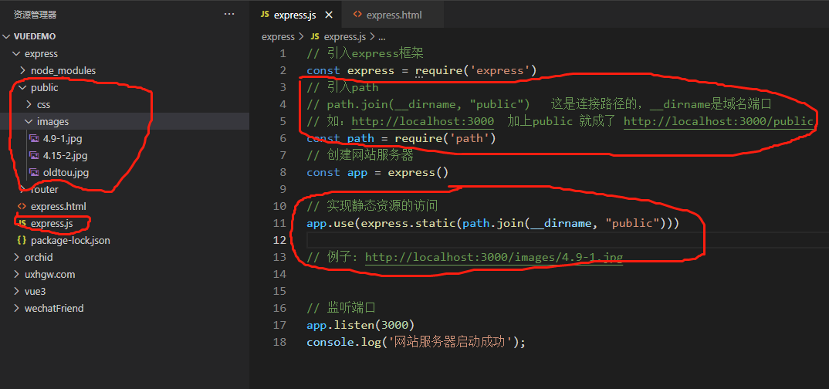Follow the http://localhost:3000 link on line 5
This screenshot has height=389, width=829.
[423, 122]
